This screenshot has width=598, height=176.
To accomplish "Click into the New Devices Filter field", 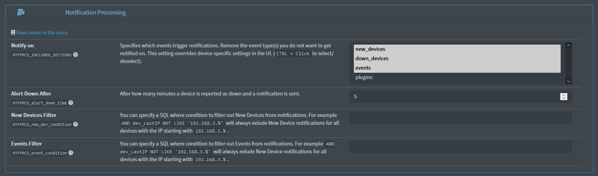I will coord(460,118).
